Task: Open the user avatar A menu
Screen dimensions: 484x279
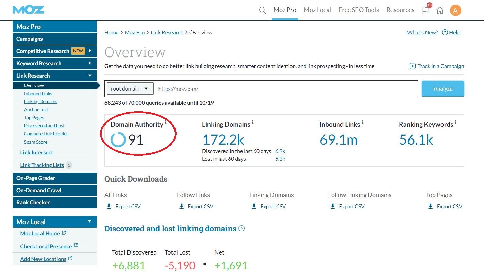Action: click(455, 10)
